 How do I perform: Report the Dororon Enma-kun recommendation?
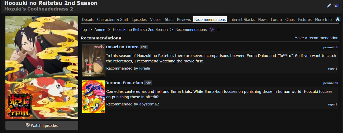coord(333,105)
